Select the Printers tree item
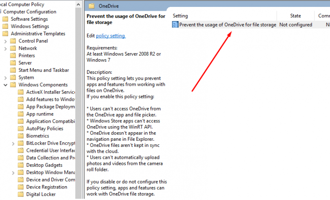 [x=27, y=56]
